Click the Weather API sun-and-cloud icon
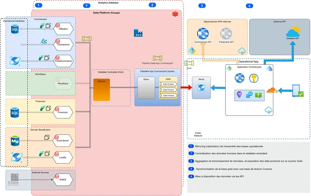The image size is (311, 196). click(x=294, y=31)
